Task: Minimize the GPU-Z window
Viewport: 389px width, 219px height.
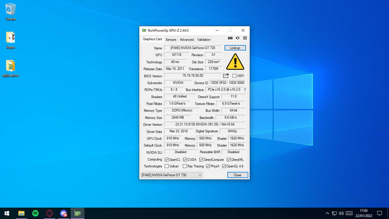Action: click(217, 30)
